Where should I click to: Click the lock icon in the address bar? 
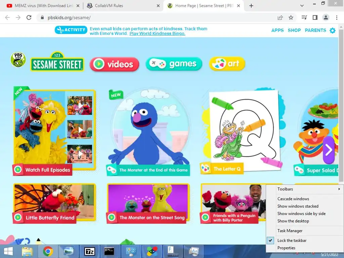(x=42, y=17)
